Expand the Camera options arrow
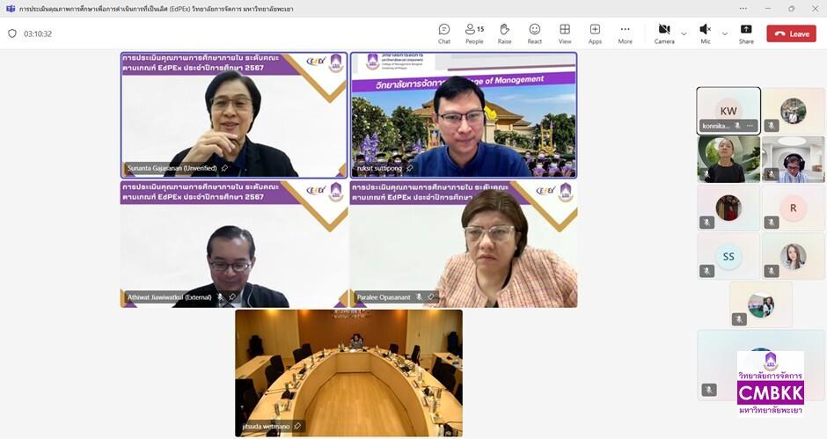 click(x=684, y=33)
